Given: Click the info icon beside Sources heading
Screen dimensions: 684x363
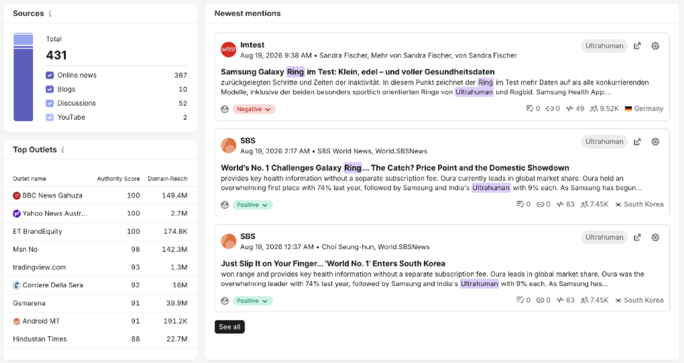Looking at the screenshot, I should (50, 14).
